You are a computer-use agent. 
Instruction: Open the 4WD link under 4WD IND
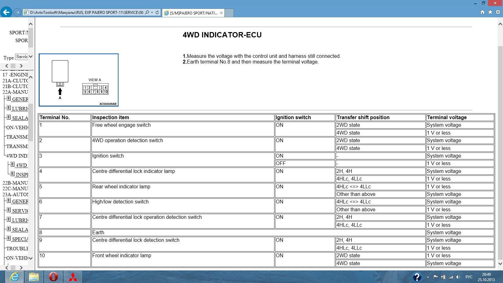point(21,165)
